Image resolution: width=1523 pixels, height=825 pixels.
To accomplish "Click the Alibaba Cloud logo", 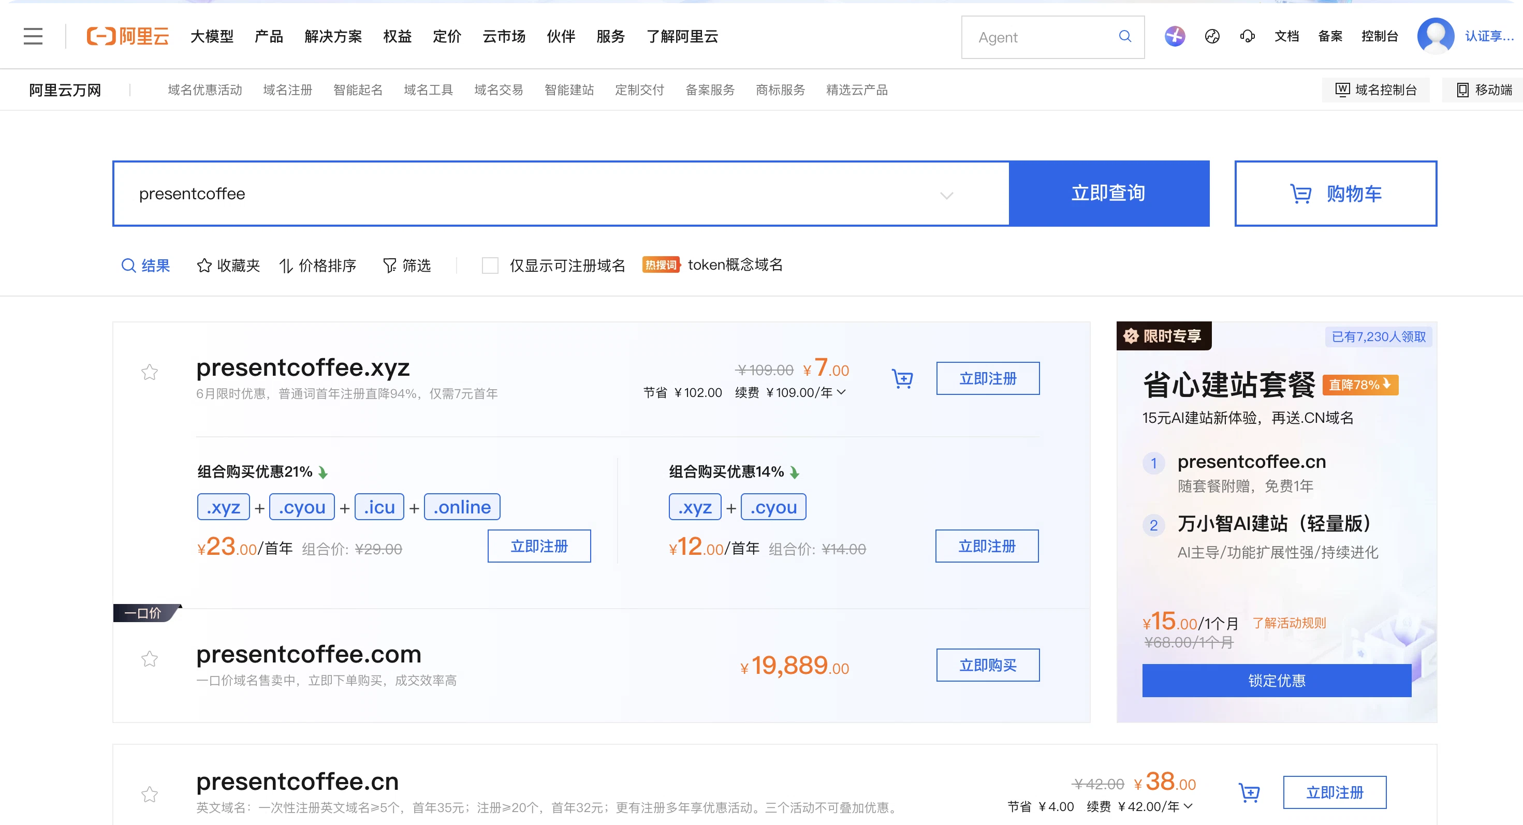I will (128, 37).
